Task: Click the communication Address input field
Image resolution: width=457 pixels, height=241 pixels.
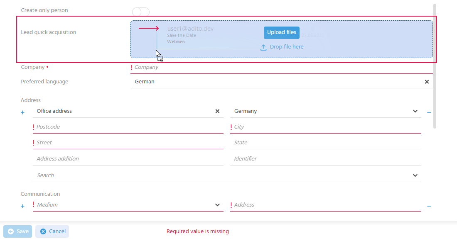Action: point(326,205)
